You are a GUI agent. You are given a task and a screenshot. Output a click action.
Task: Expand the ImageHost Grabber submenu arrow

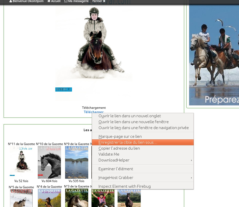(191, 178)
